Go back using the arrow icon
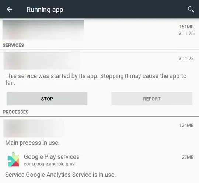 click(9, 9)
